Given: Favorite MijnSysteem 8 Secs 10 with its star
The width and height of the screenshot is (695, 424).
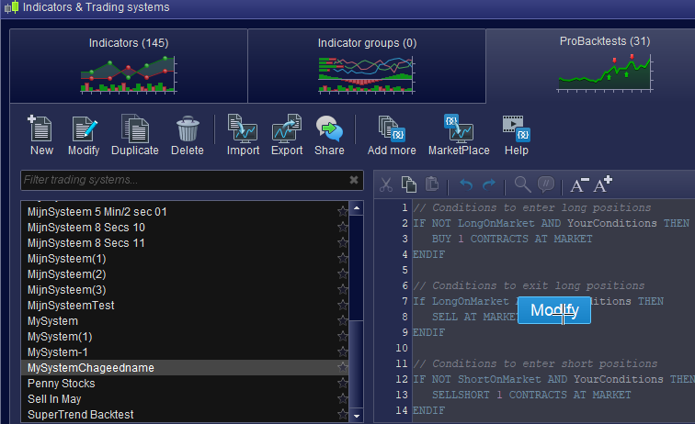Looking at the screenshot, I should click(342, 228).
